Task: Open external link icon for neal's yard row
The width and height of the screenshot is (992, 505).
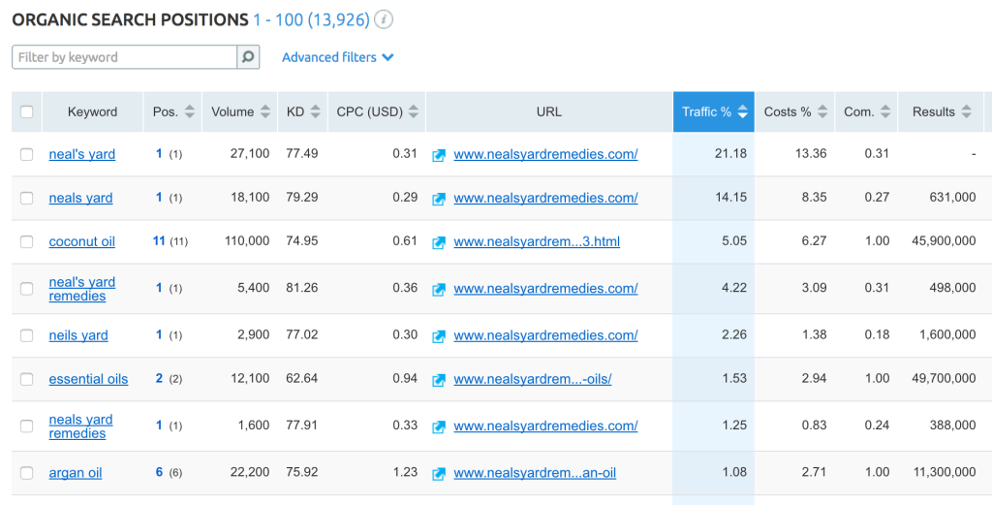Action: click(x=439, y=155)
